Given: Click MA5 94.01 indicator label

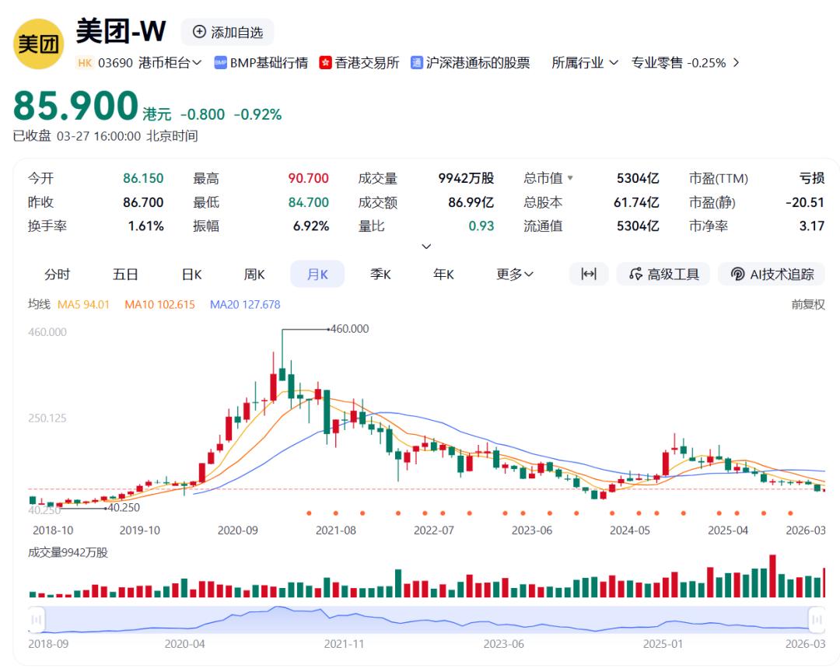Looking at the screenshot, I should click(x=83, y=304).
